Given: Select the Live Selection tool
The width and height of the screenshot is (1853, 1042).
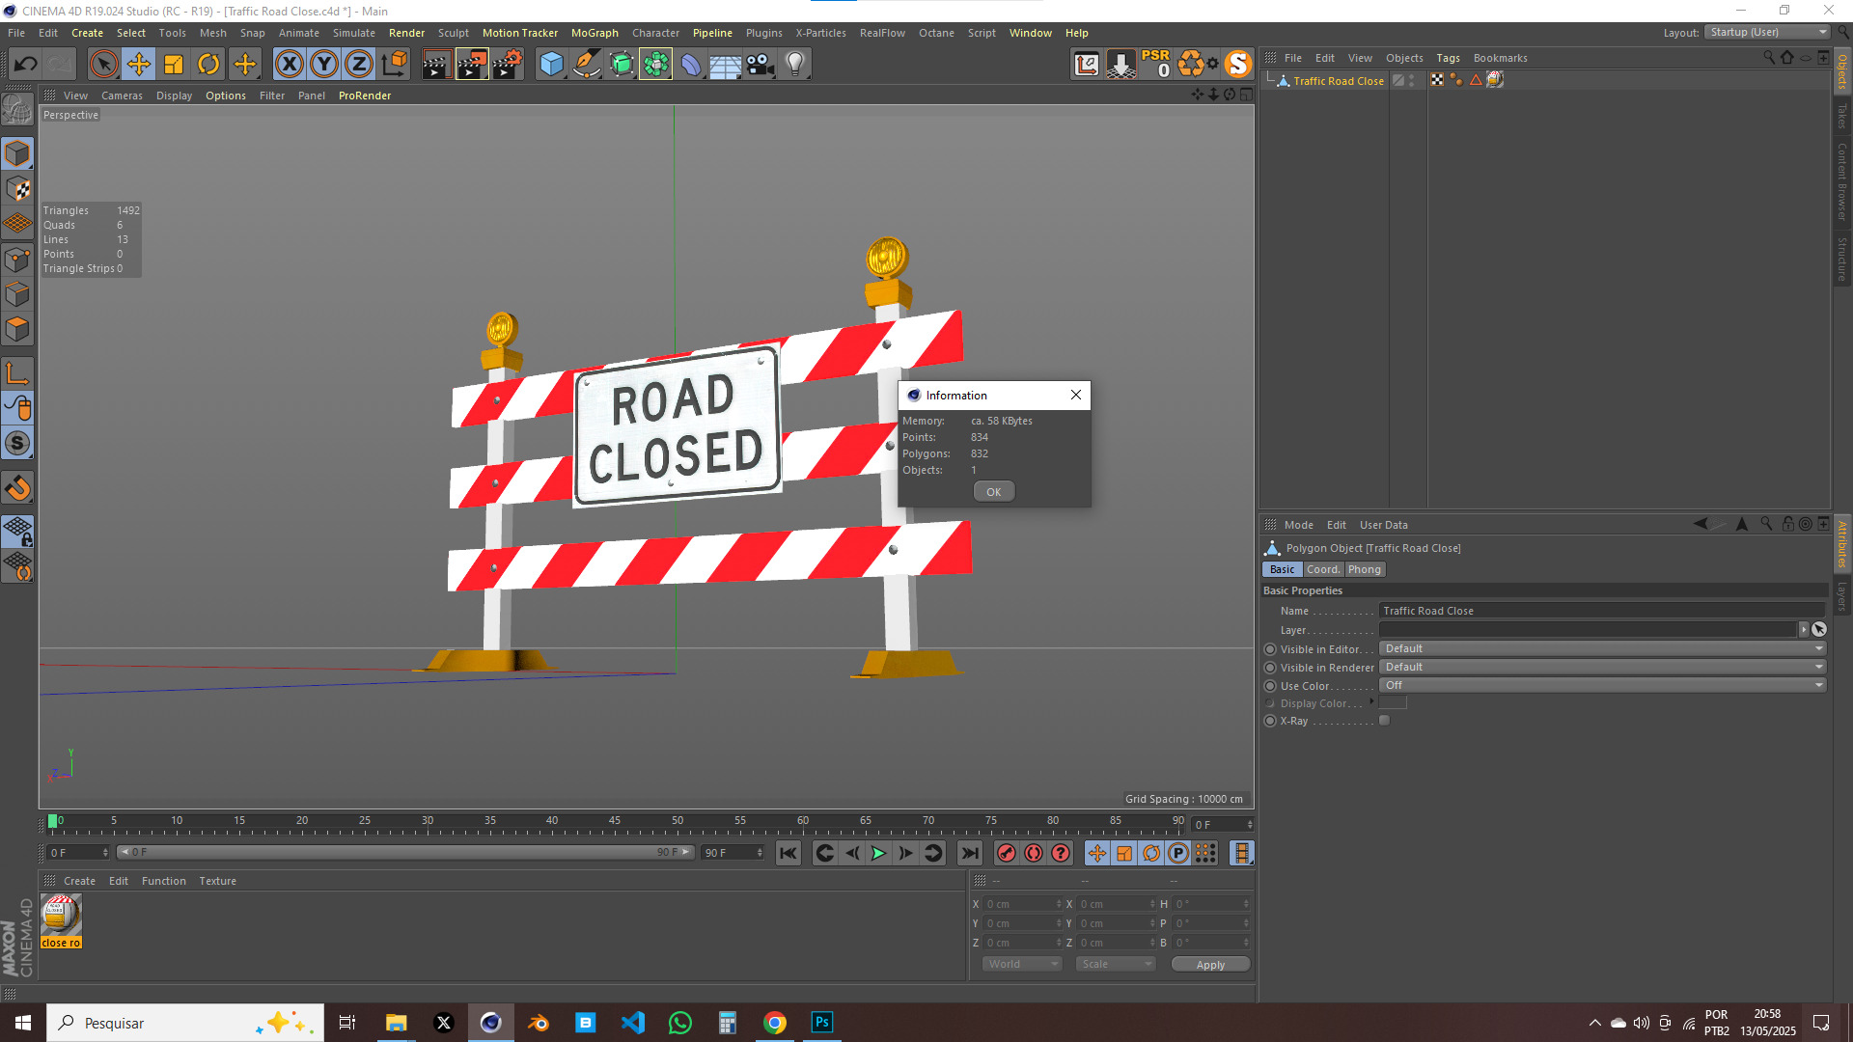Looking at the screenshot, I should click(103, 65).
